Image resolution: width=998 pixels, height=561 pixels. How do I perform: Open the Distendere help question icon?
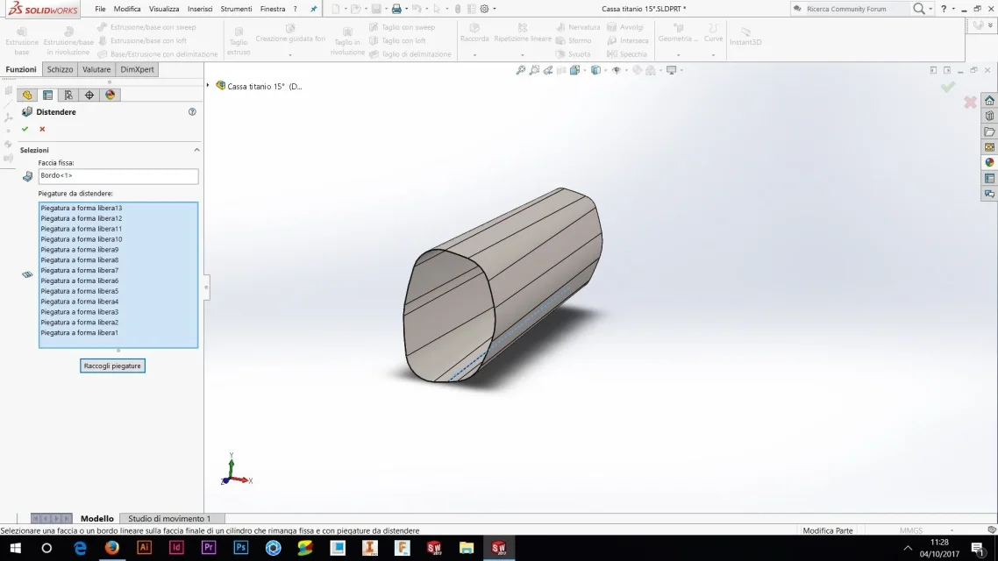click(192, 112)
